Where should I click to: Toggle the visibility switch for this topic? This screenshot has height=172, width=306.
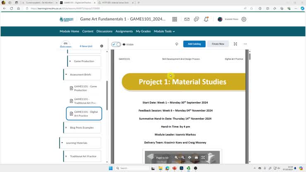click(116, 44)
